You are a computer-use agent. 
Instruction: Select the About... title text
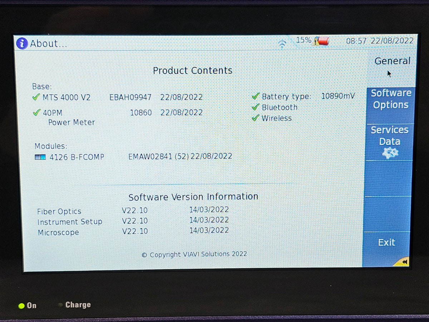(49, 44)
